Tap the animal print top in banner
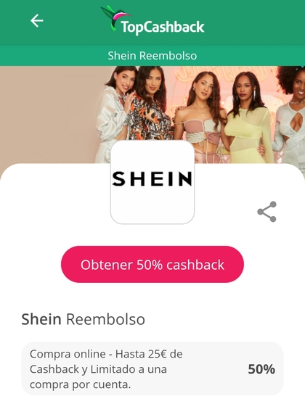Screen dimensions: 305x404 pyautogui.click(x=150, y=118)
